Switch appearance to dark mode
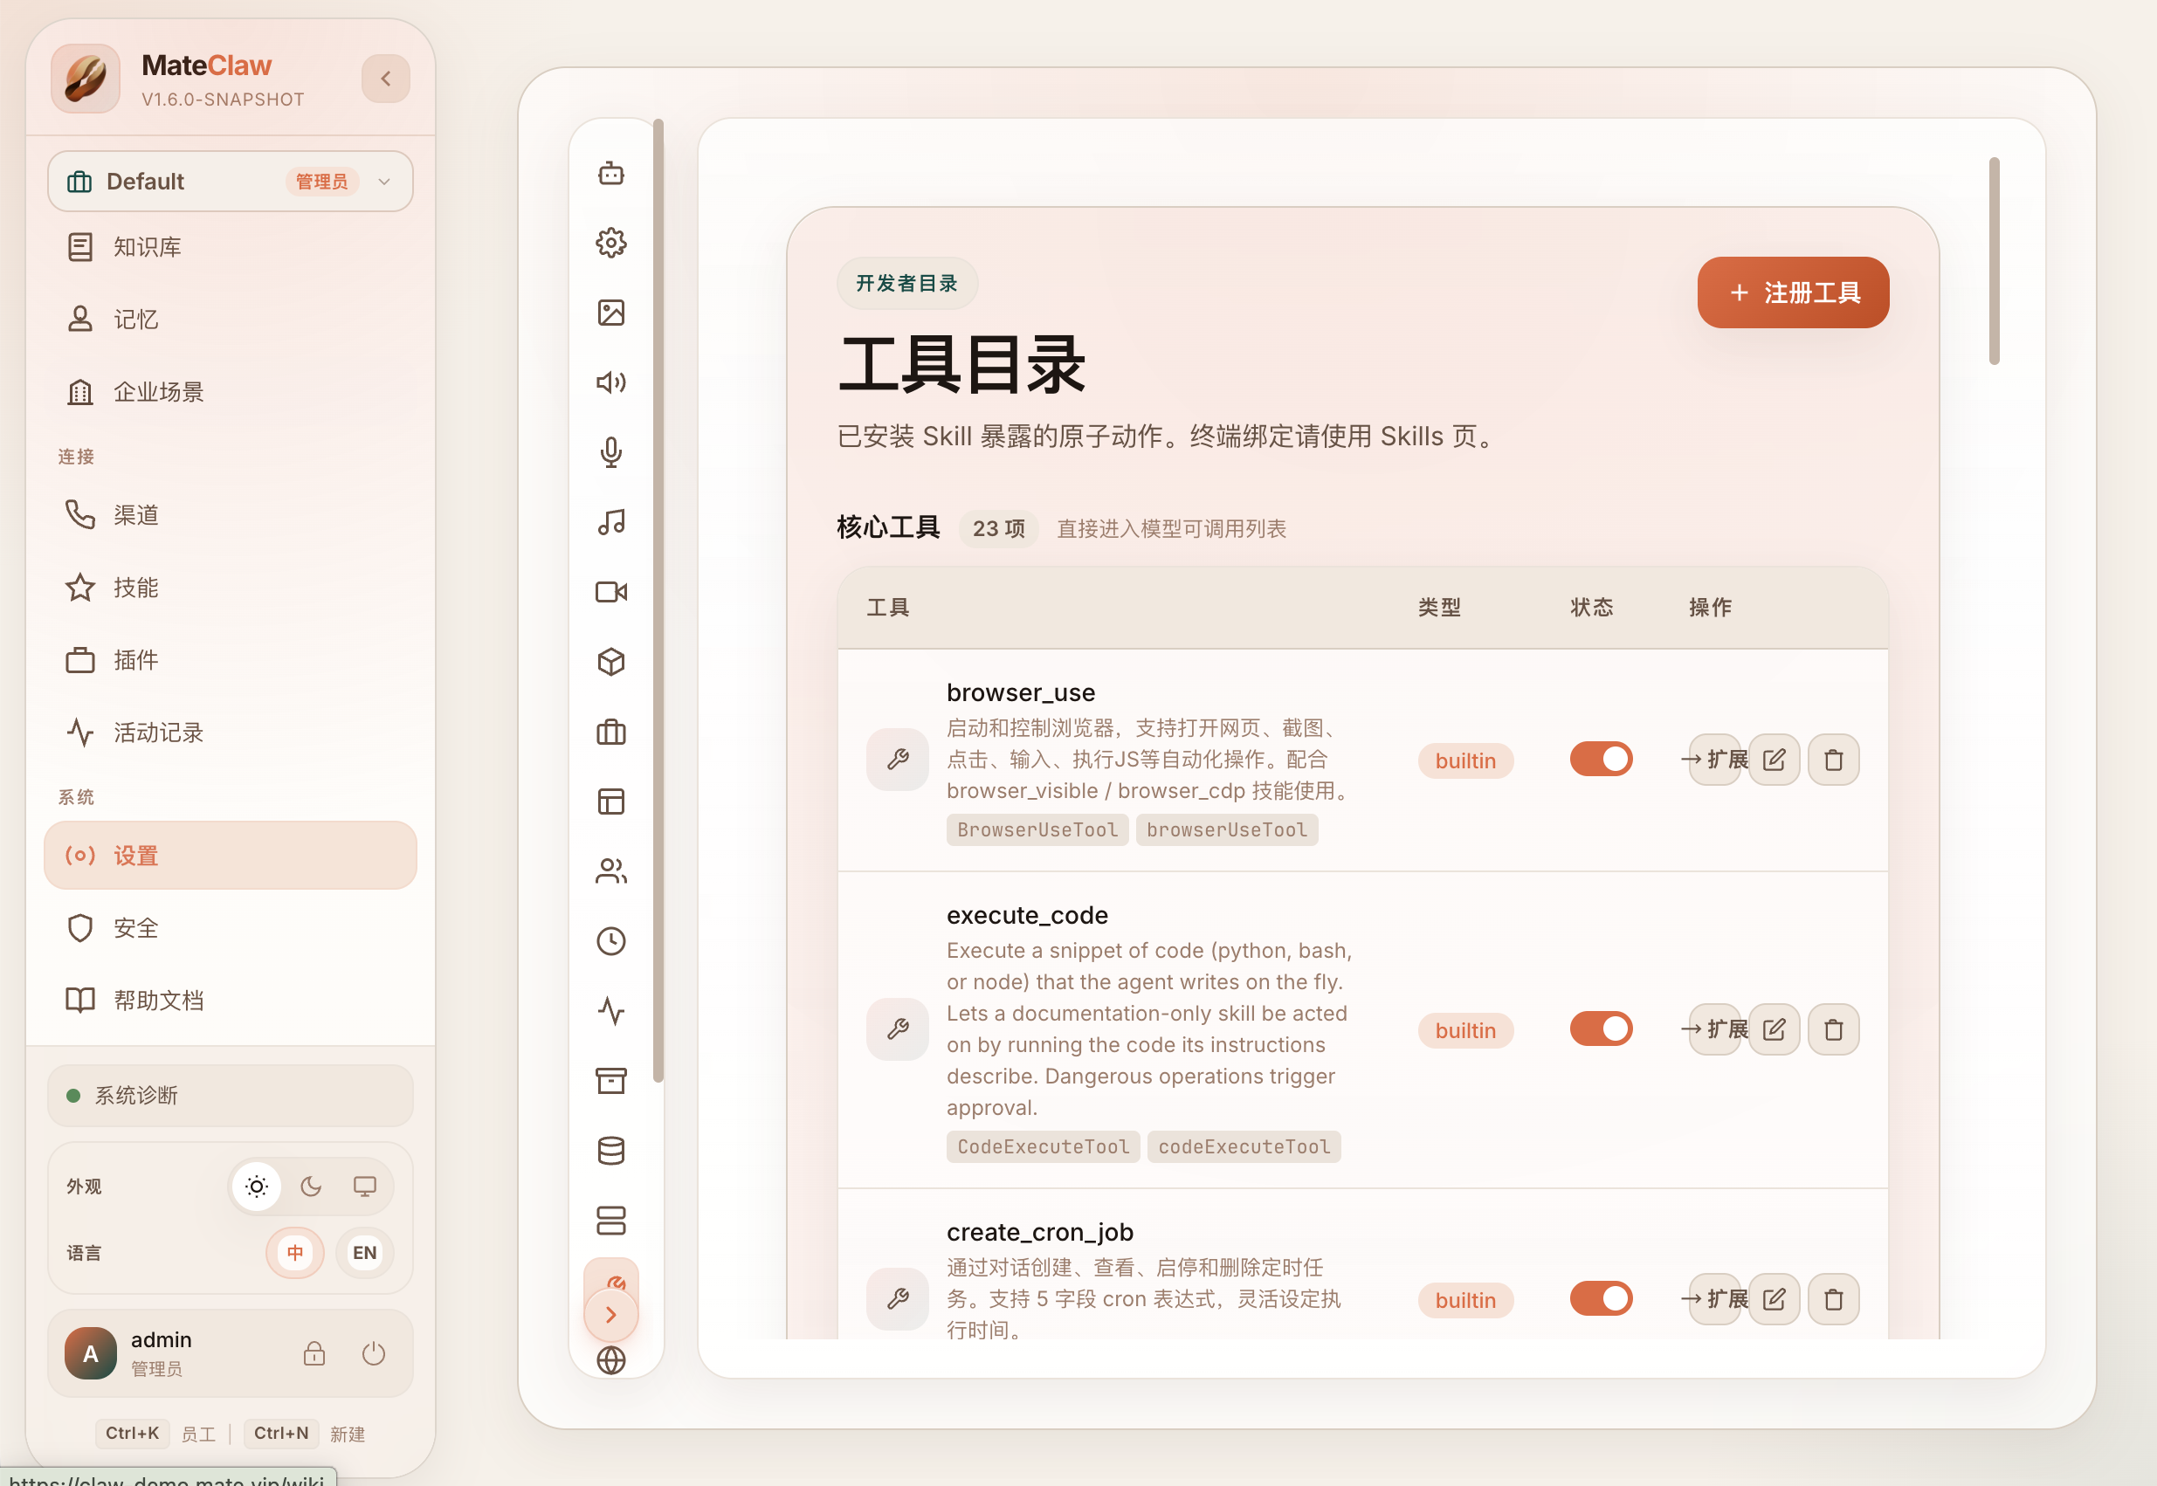This screenshot has width=2157, height=1486. (311, 1187)
